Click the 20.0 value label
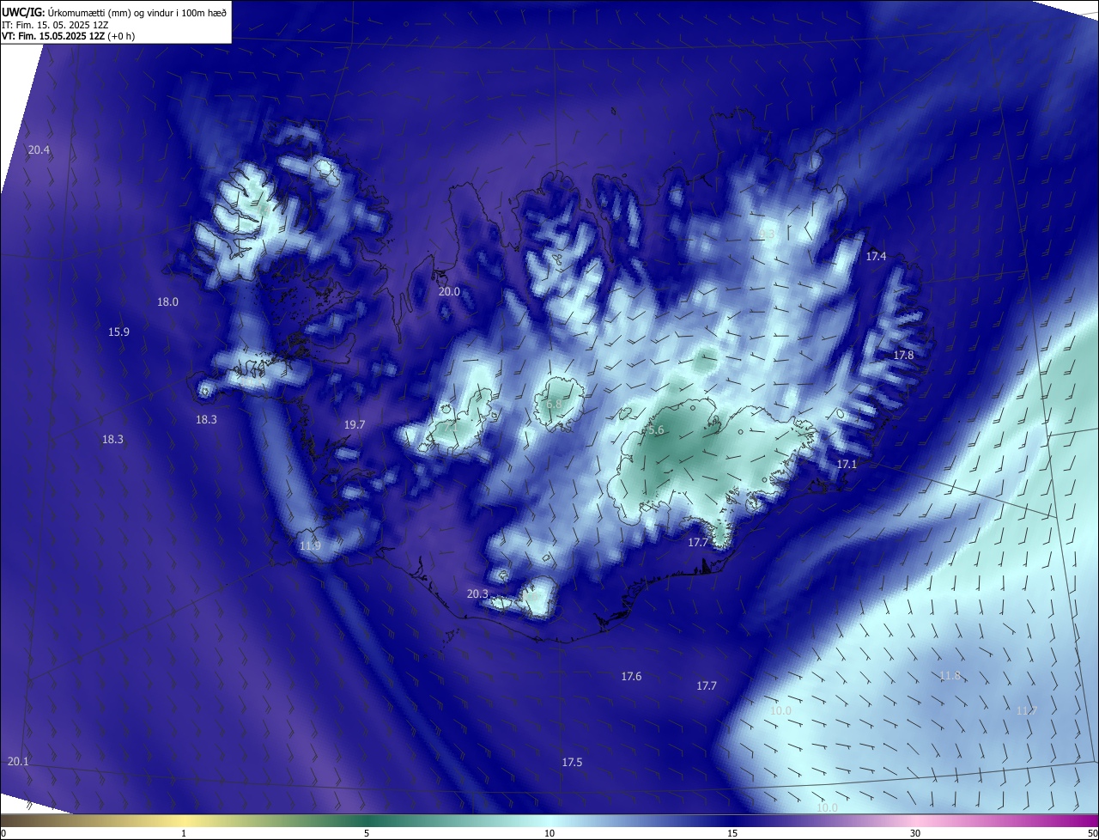 coord(449,292)
